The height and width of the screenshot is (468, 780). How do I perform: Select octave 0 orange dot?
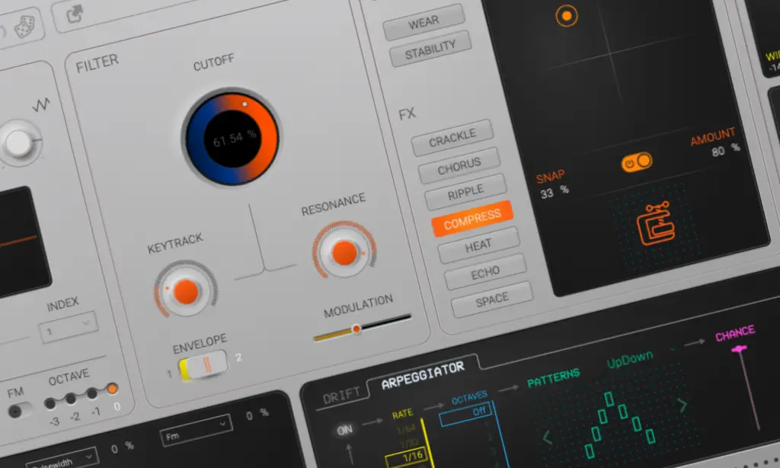click(112, 388)
